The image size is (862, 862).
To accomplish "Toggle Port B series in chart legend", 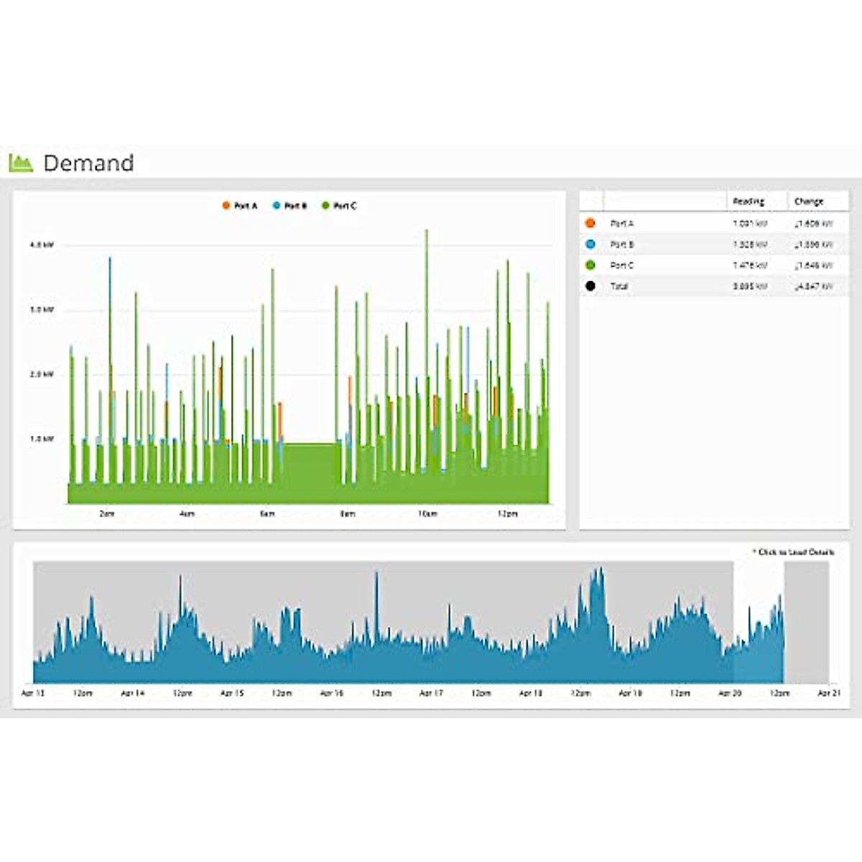I will click(289, 206).
